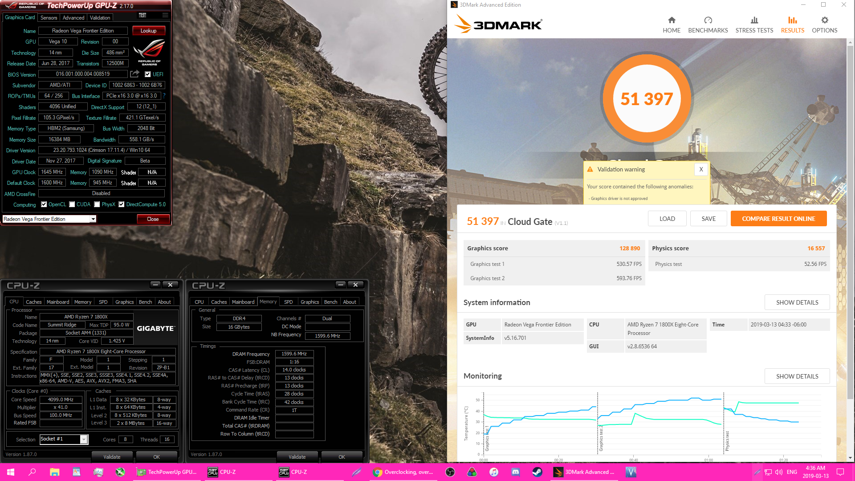
Task: Click the Physics test marker on monitoring chart
Action: [727, 441]
